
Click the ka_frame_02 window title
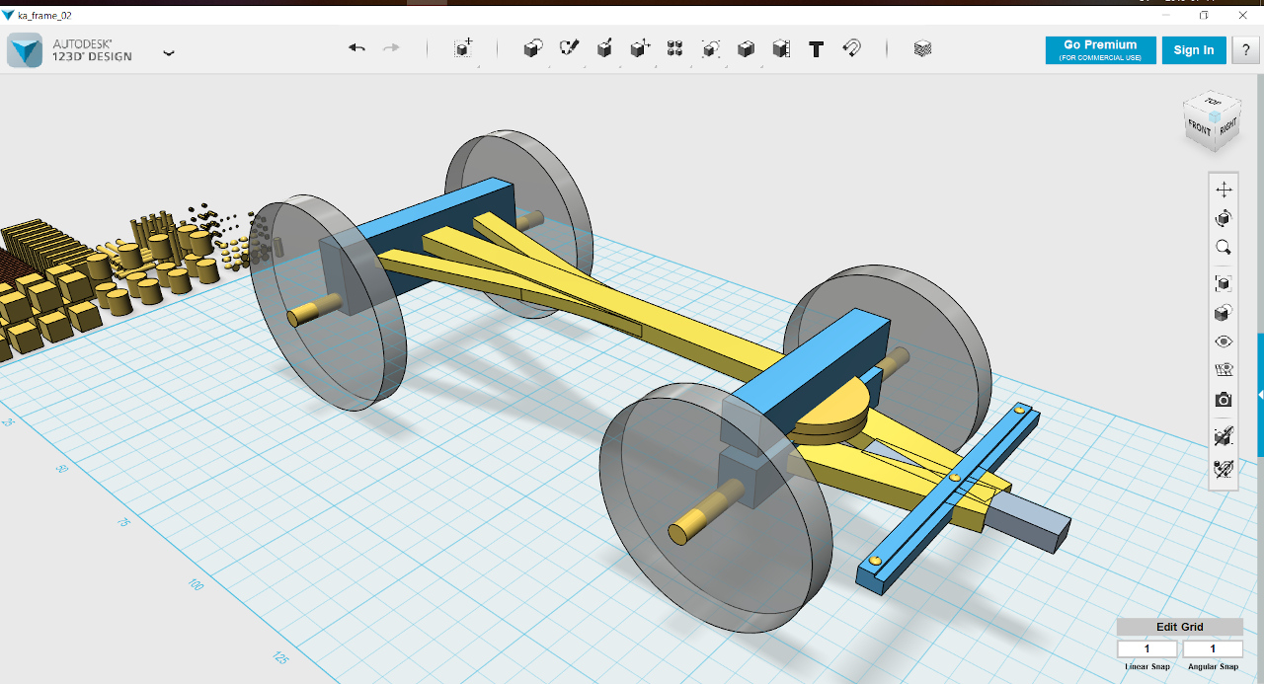pos(44,15)
